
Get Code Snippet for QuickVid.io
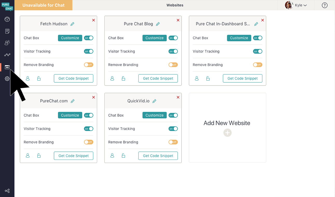pyautogui.click(x=158, y=156)
